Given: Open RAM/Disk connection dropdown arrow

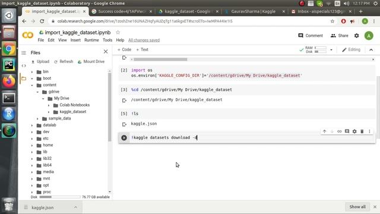Looking at the screenshot, I should (331, 50).
